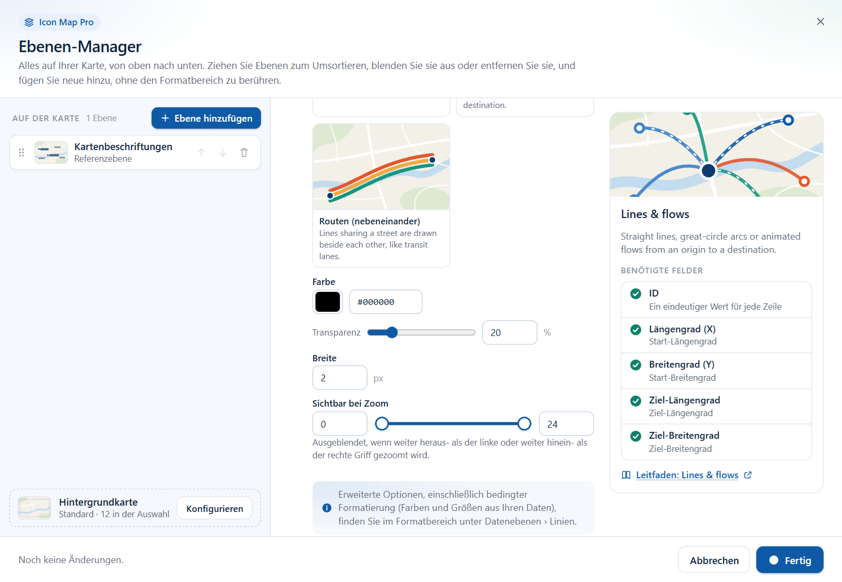Image resolution: width=842 pixels, height=582 pixels.
Task: Click the Hintergrundkarte thumbnail
Action: coord(35,508)
